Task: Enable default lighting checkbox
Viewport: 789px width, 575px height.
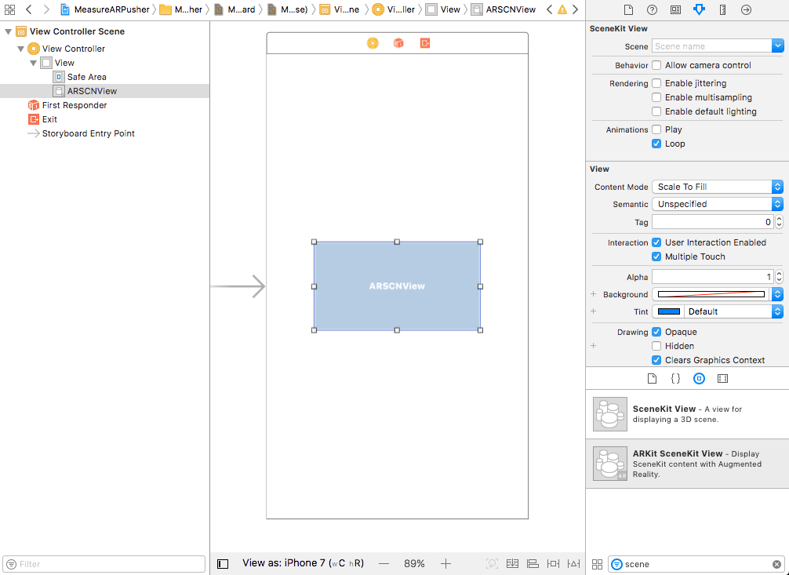Action: click(x=656, y=111)
